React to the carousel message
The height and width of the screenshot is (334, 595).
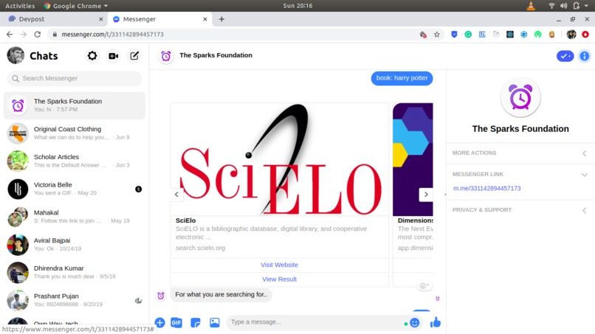click(x=424, y=286)
